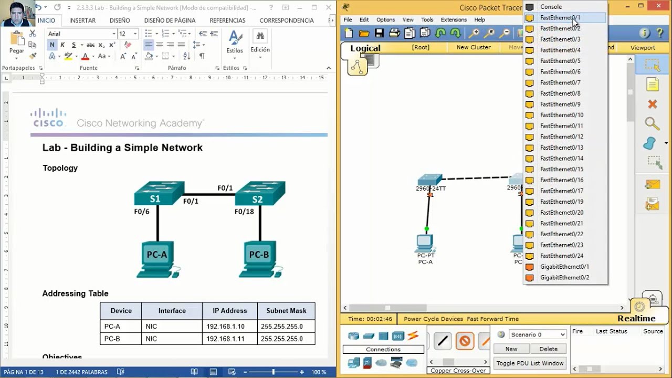This screenshot has width=672, height=378.
Task: Pick FastEthernet0/6 from the port list
Action: pyautogui.click(x=565, y=72)
